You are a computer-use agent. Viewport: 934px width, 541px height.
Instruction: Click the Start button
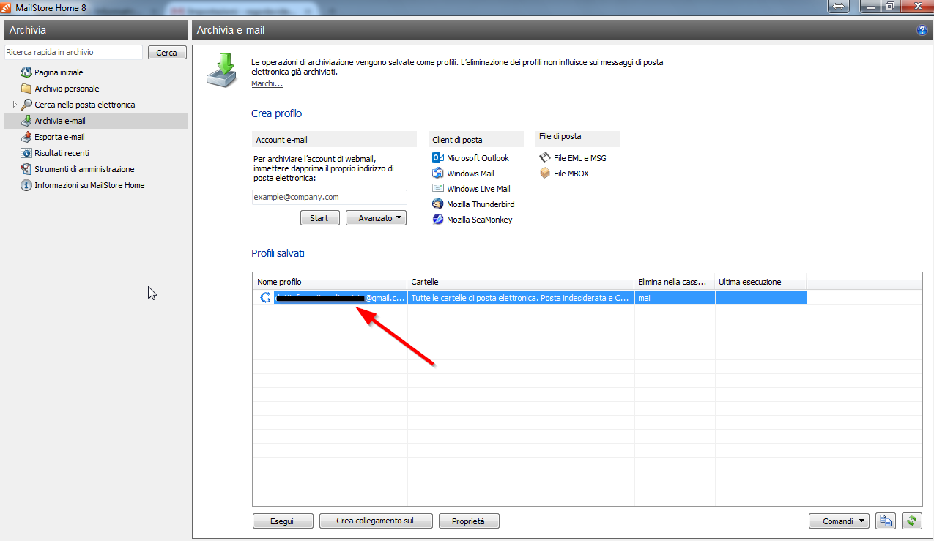pos(319,218)
